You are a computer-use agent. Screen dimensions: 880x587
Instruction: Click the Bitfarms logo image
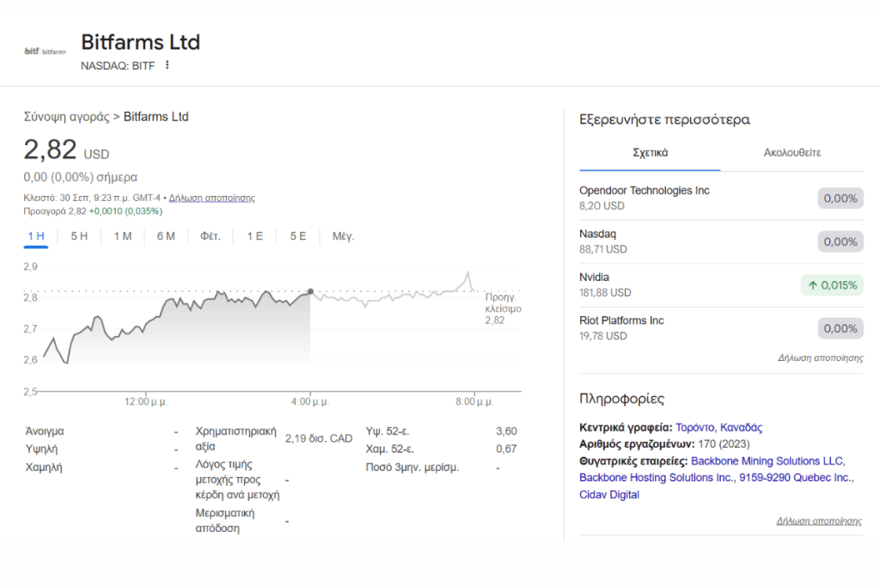(x=45, y=52)
